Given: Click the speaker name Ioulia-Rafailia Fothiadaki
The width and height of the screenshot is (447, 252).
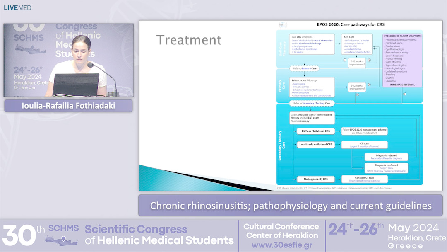Looking at the screenshot, I should (x=68, y=106).
